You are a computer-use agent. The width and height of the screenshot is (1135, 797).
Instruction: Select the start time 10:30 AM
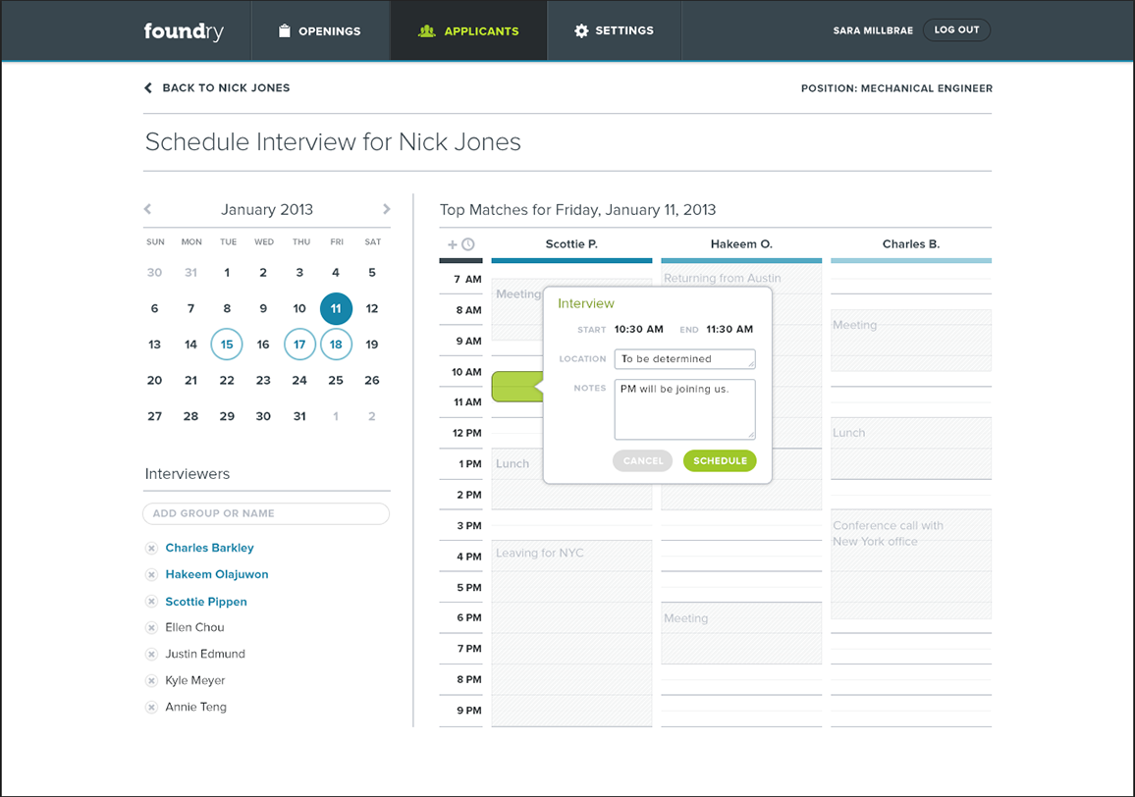[638, 329]
